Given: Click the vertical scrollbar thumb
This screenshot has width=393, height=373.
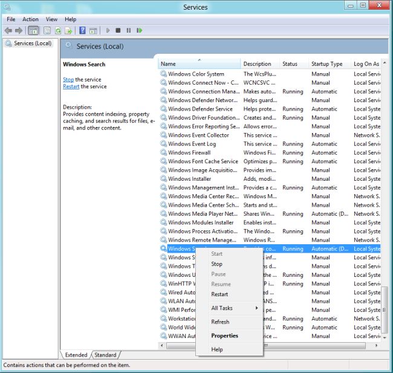Looking at the screenshot, I should click(385, 310).
